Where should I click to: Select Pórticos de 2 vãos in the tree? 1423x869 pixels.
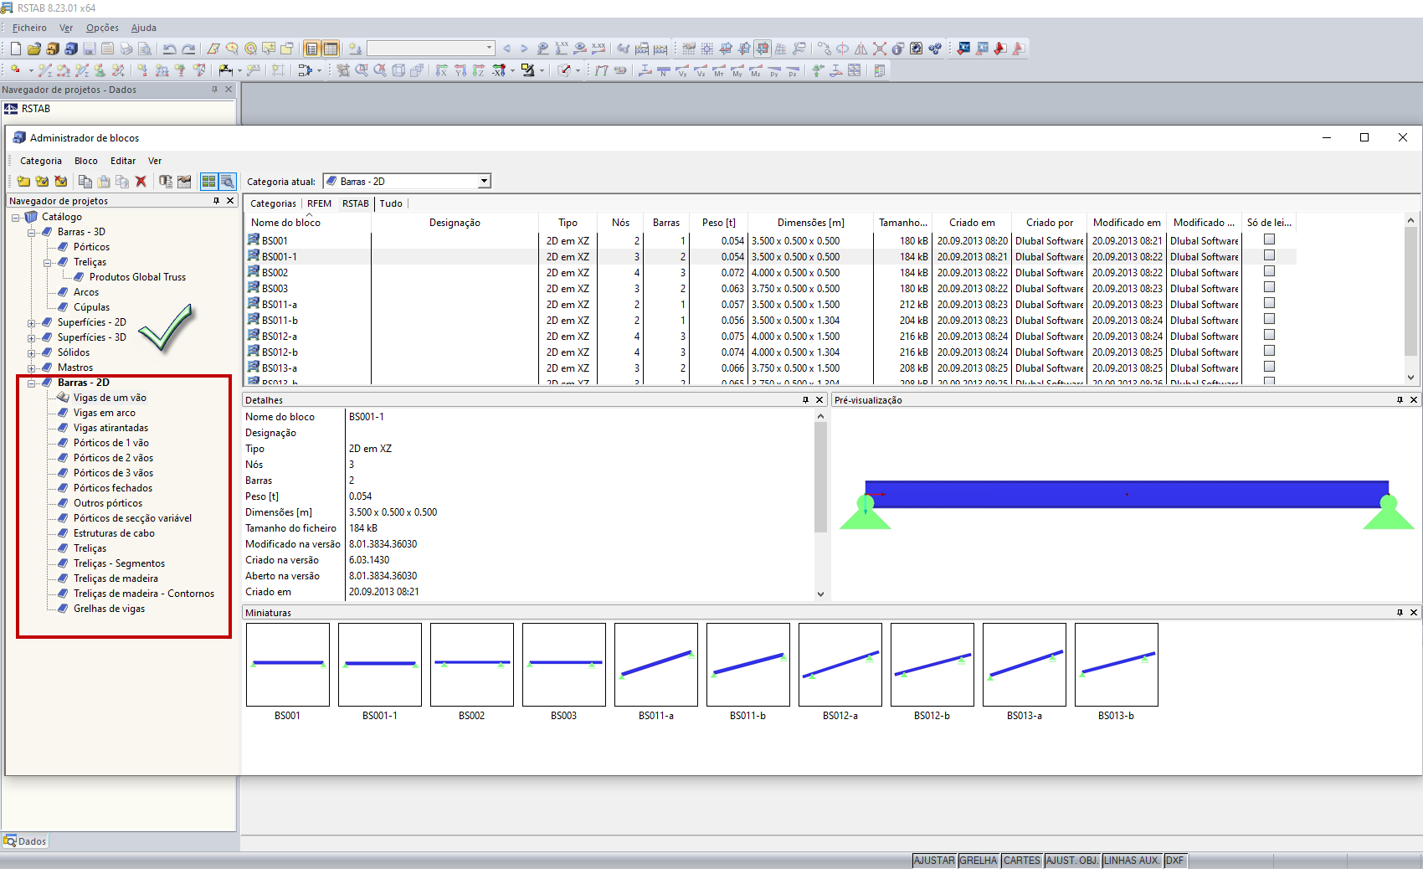113,458
